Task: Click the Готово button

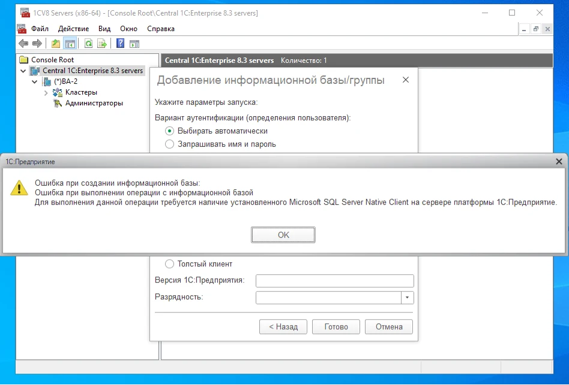Action: 336,327
